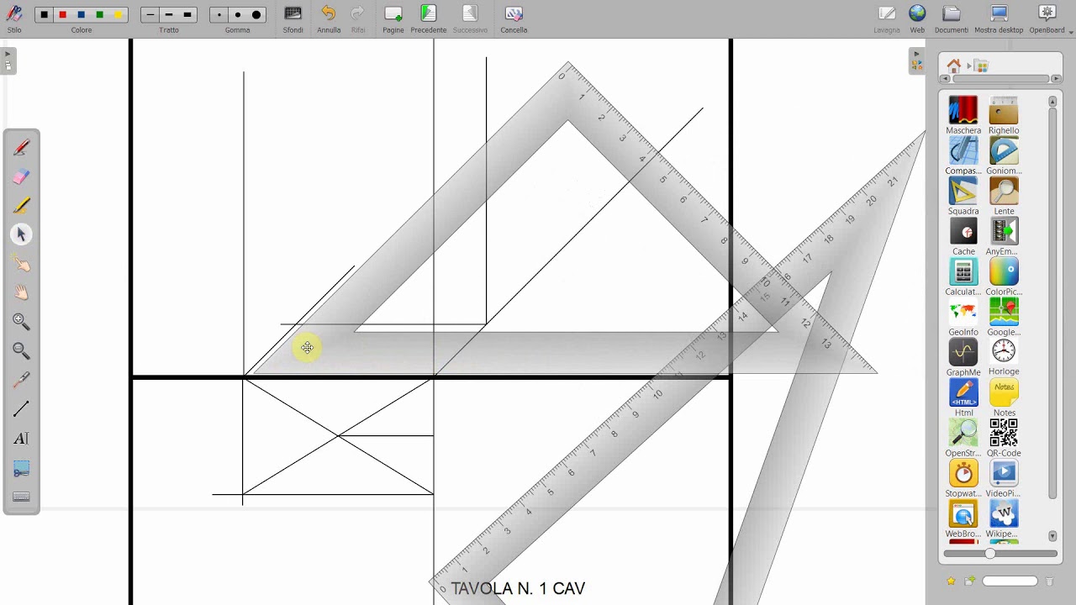The width and height of the screenshot is (1076, 605).
Task: Add the Righello ruler tool
Action: point(1004,115)
